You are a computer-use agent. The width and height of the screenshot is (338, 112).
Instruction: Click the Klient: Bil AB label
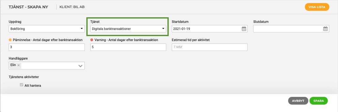click(x=72, y=7)
